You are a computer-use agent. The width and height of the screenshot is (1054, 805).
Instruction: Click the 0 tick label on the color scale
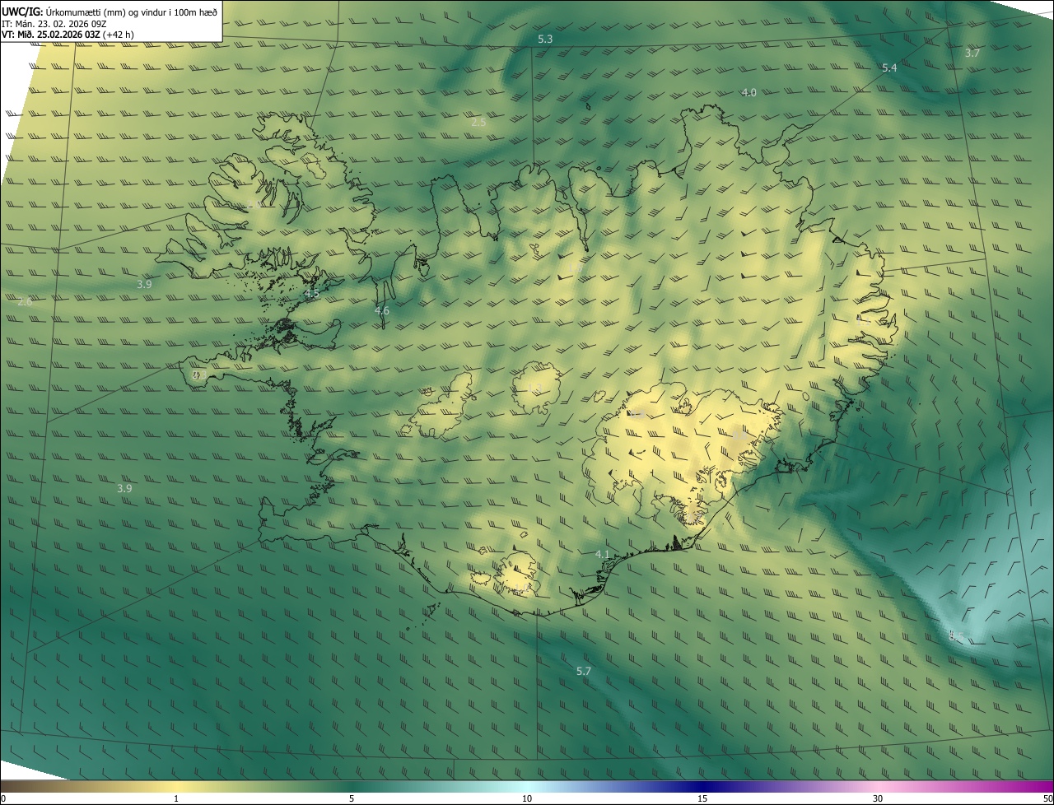3,798
